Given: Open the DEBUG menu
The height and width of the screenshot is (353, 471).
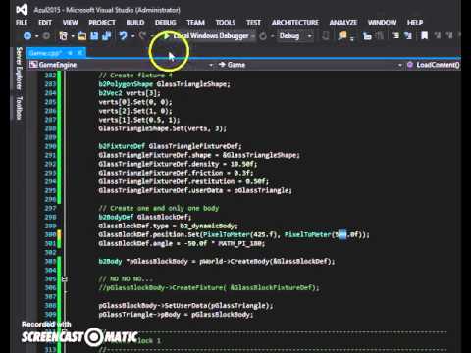Looking at the screenshot, I should pyautogui.click(x=166, y=23).
